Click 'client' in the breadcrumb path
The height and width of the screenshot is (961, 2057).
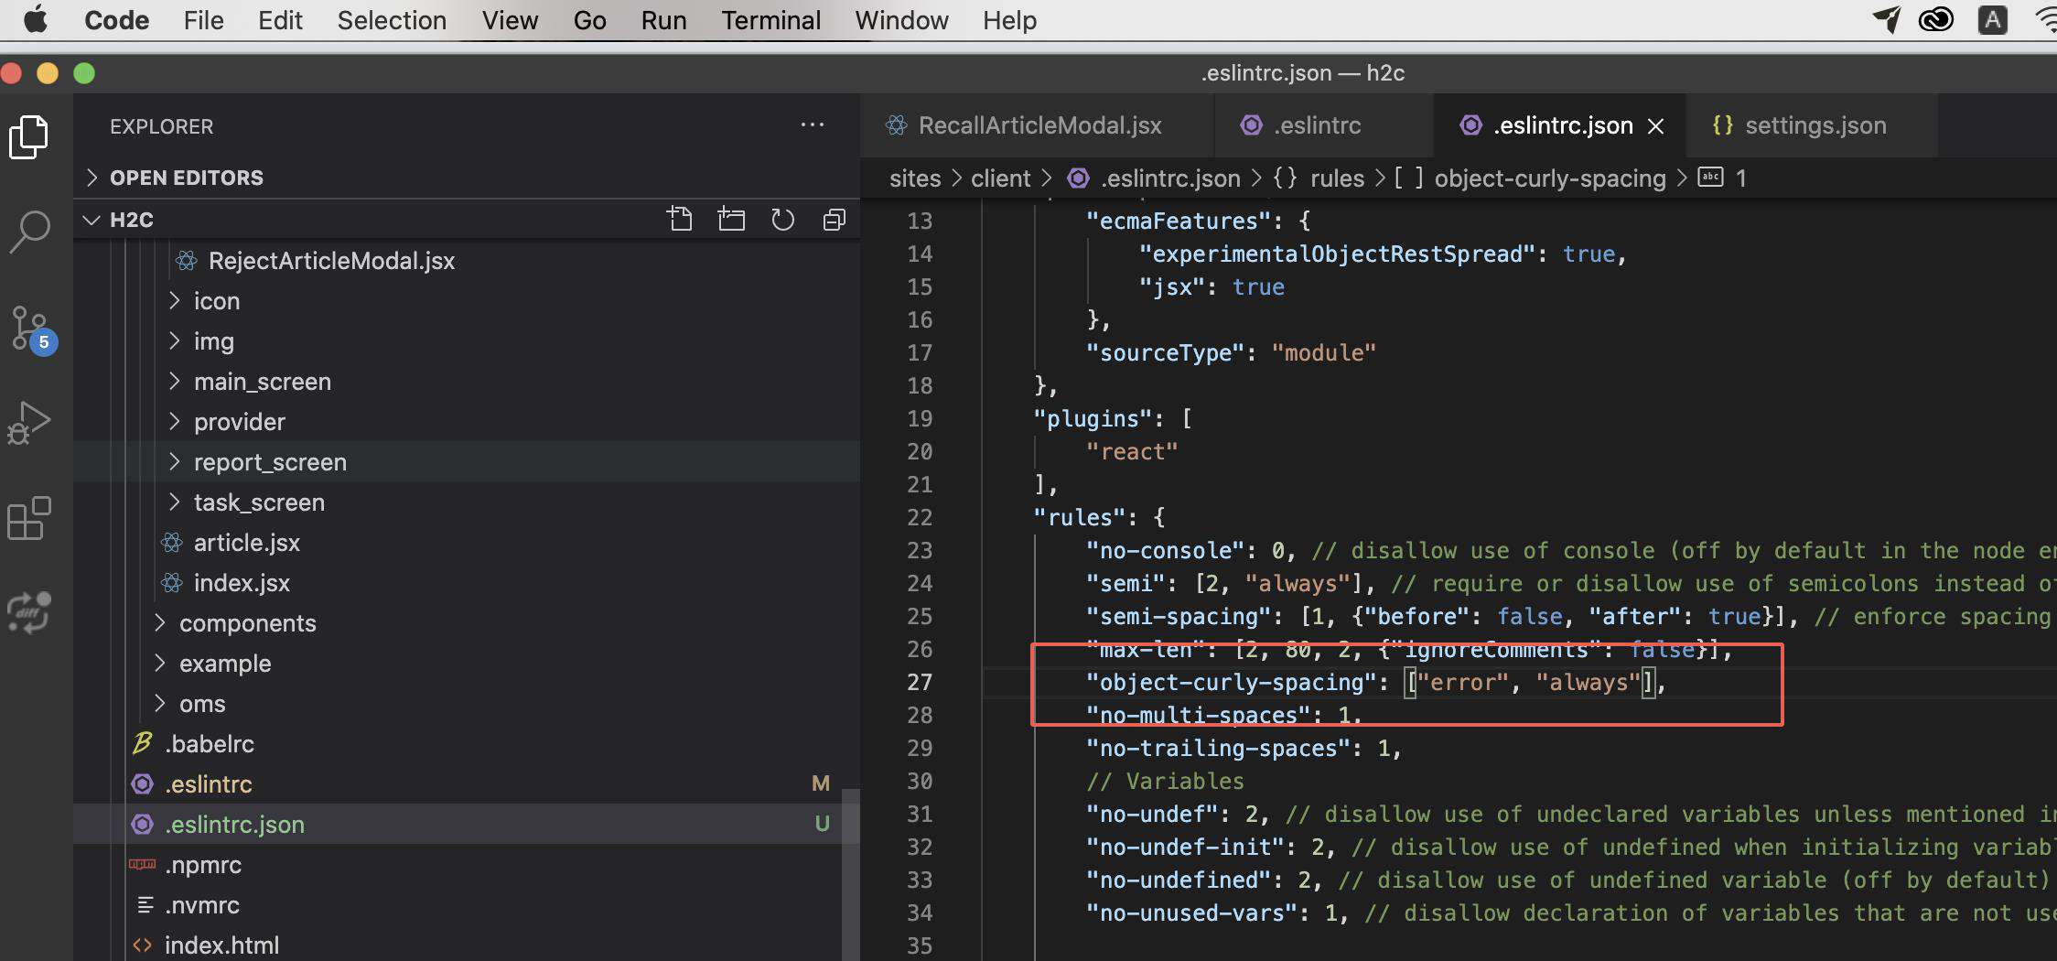coord(1000,178)
